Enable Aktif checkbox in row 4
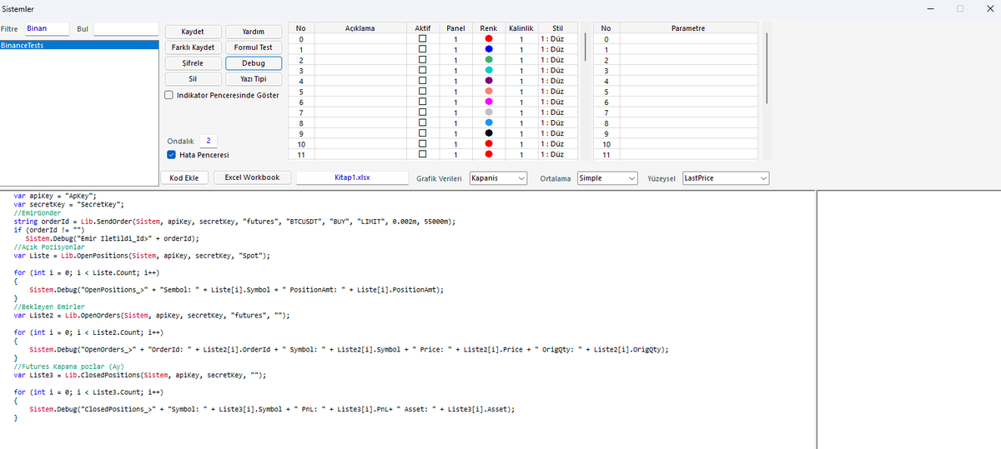1001x449 pixels. pos(423,81)
